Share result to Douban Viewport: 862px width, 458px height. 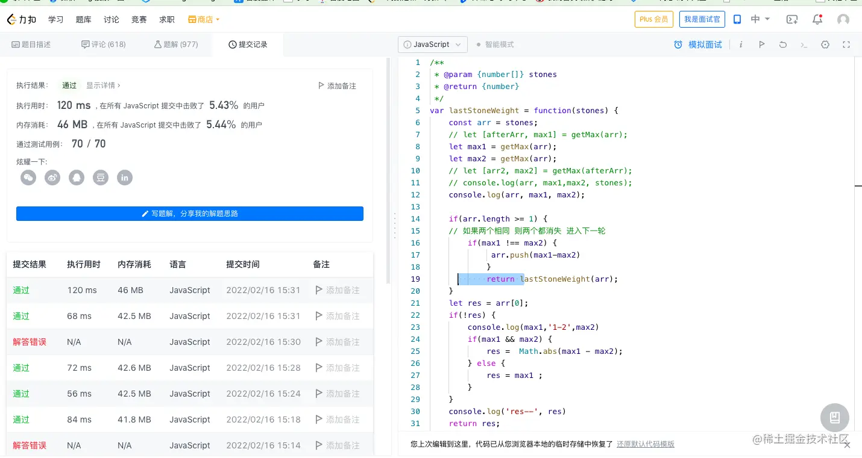pos(101,178)
